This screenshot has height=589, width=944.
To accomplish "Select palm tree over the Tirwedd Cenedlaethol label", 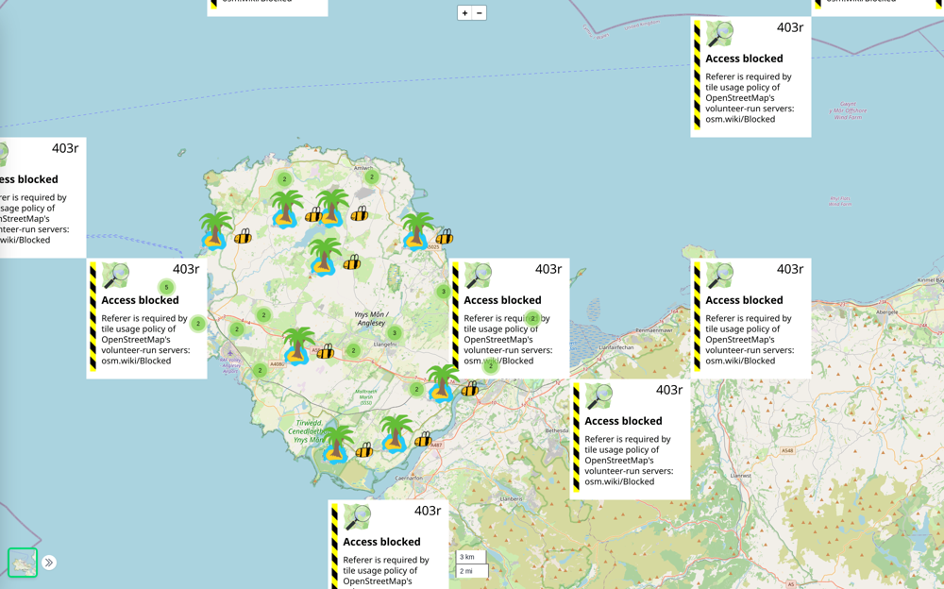I will (336, 445).
